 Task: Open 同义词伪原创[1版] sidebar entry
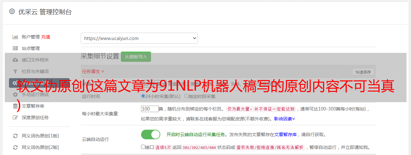pyautogui.click(x=40, y=136)
